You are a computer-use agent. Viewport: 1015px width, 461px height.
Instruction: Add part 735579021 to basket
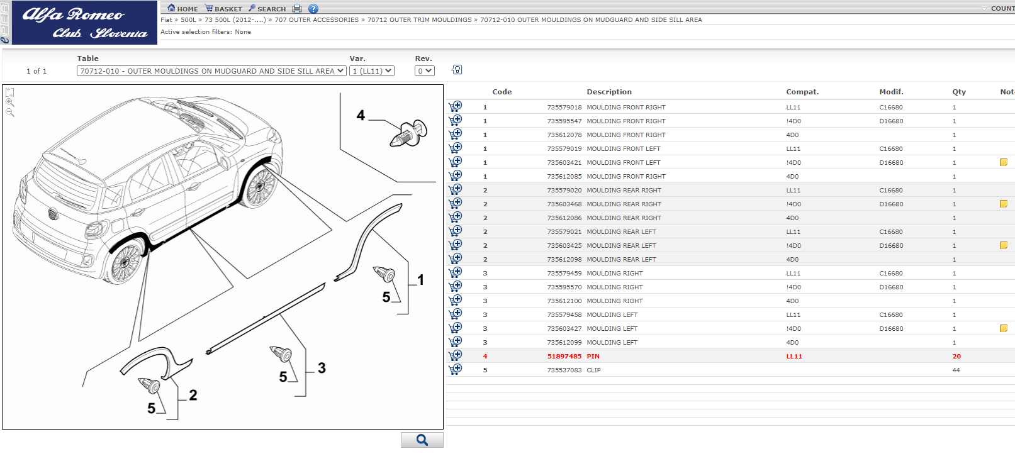[x=455, y=231]
